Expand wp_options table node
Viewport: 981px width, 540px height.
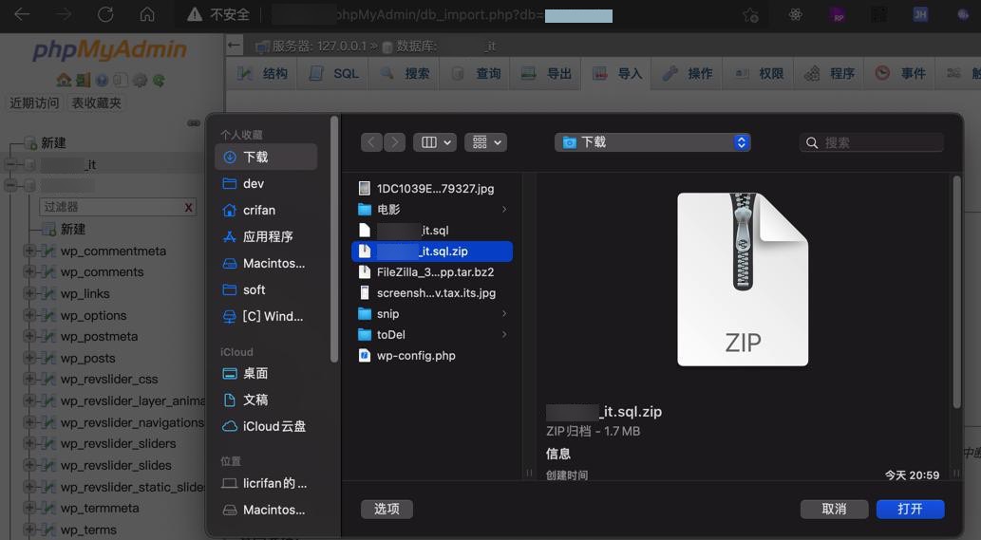click(x=28, y=315)
